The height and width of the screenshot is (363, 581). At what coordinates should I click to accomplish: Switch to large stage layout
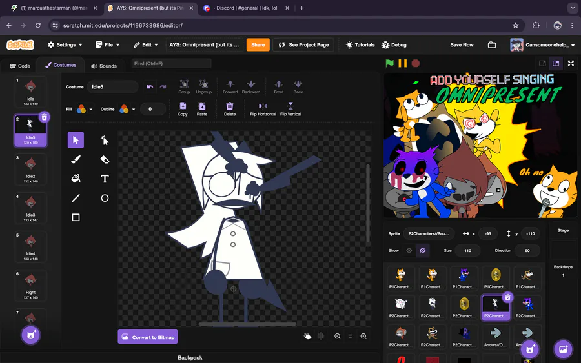556,63
